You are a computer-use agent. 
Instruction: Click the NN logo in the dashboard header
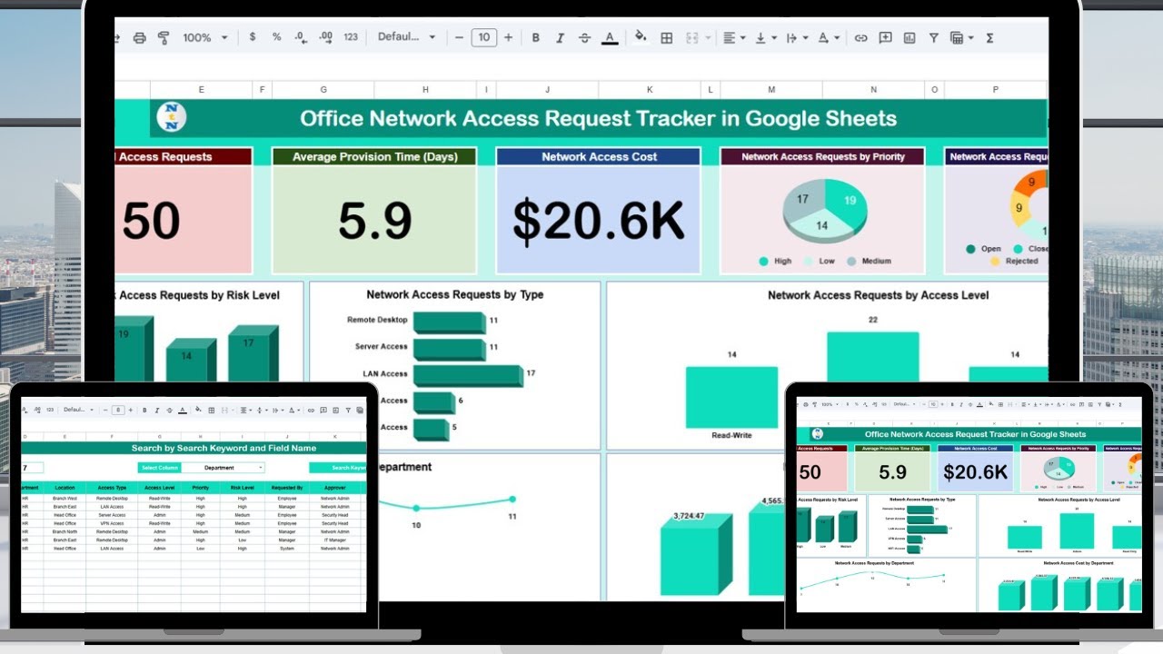[171, 117]
